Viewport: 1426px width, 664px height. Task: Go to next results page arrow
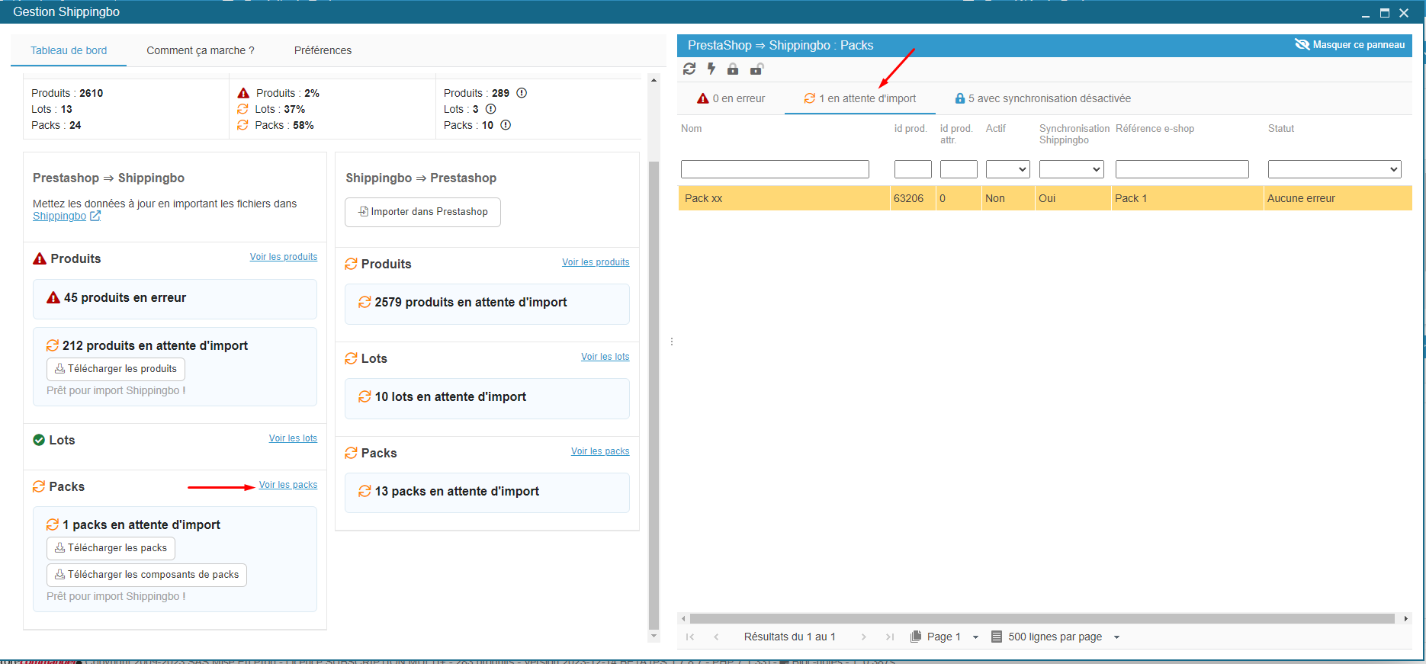863,637
